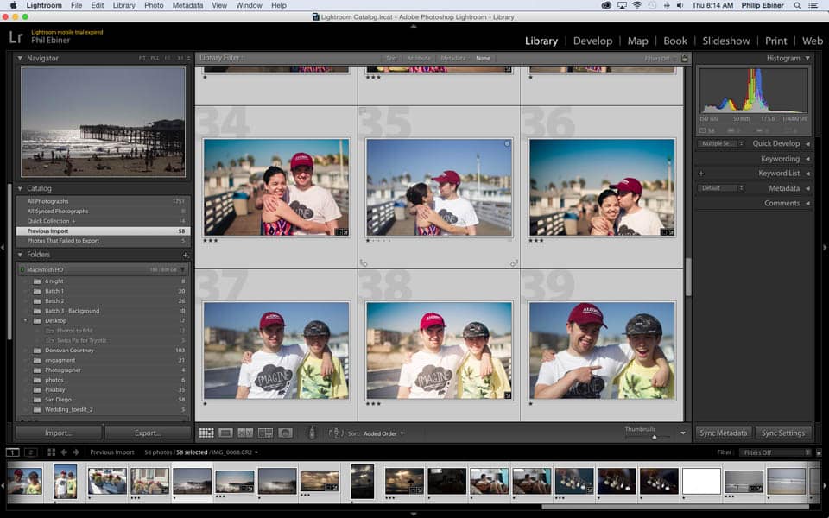Open second monitor window button 2
Screen dimensions: 829x518
(31, 452)
